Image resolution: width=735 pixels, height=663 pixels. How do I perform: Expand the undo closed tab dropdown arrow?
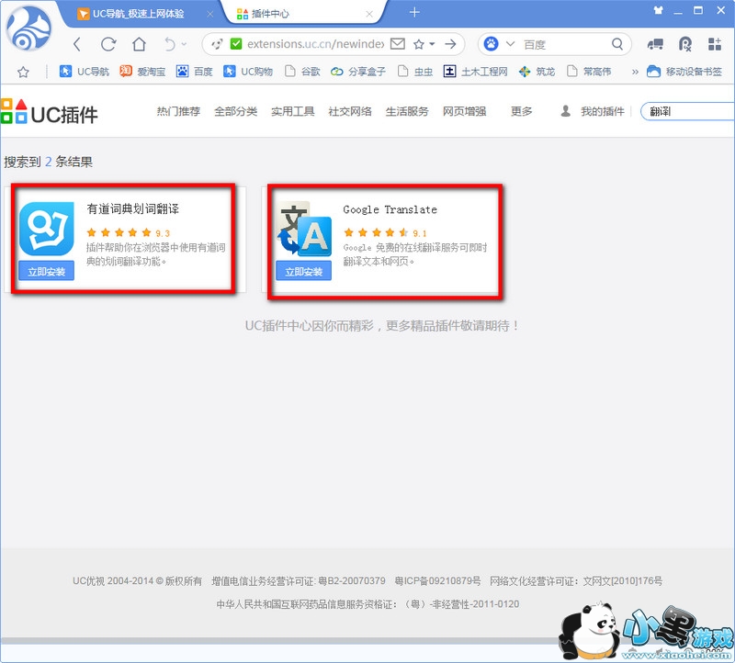[x=184, y=44]
